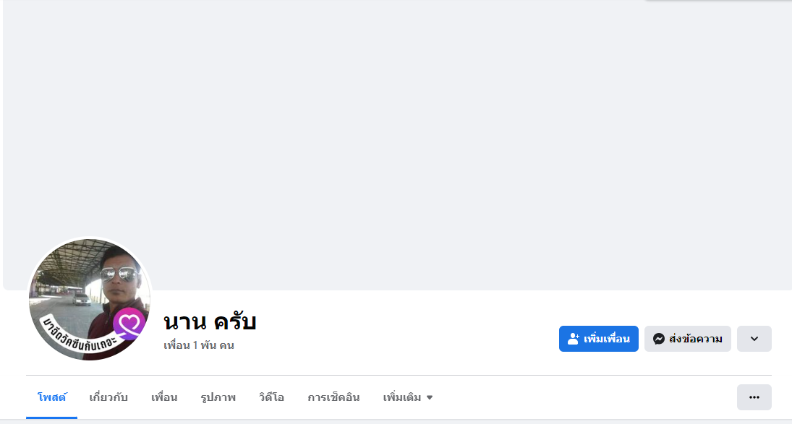Click the person-plus icon on เพิ่มเพื่อน
This screenshot has height=424, width=792.
click(574, 339)
